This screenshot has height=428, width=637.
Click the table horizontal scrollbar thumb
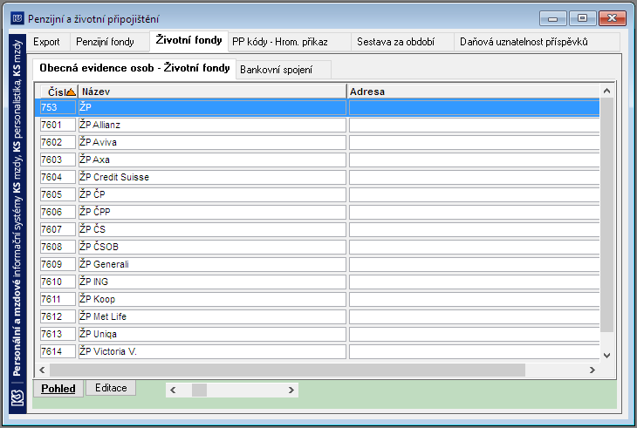[x=287, y=370]
